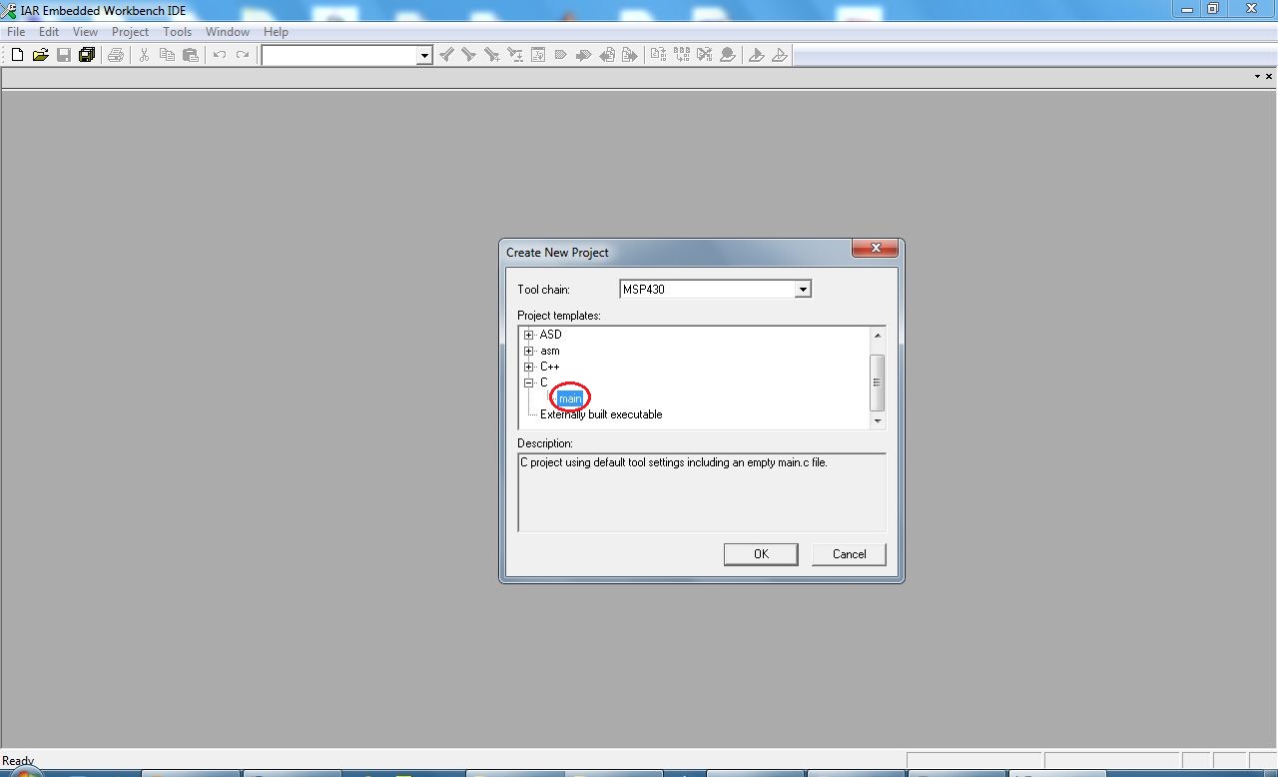Open the Project menu
This screenshot has height=777, width=1278.
coord(130,32)
